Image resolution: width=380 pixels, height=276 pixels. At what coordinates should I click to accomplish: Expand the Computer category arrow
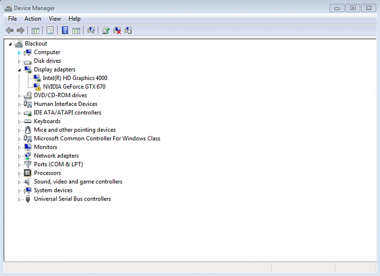(19, 53)
